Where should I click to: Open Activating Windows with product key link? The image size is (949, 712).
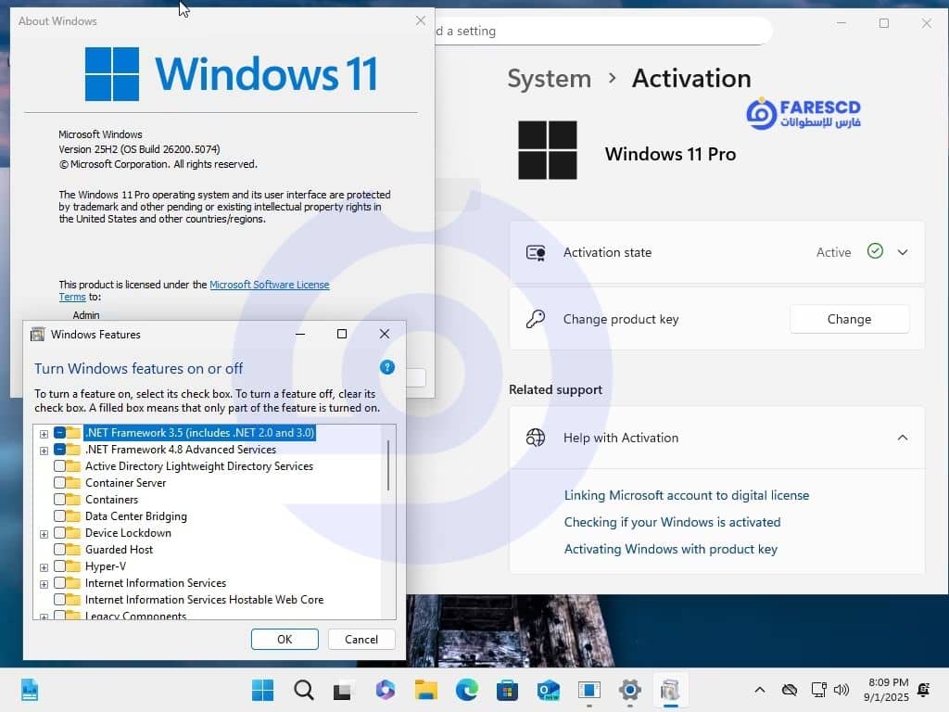671,549
